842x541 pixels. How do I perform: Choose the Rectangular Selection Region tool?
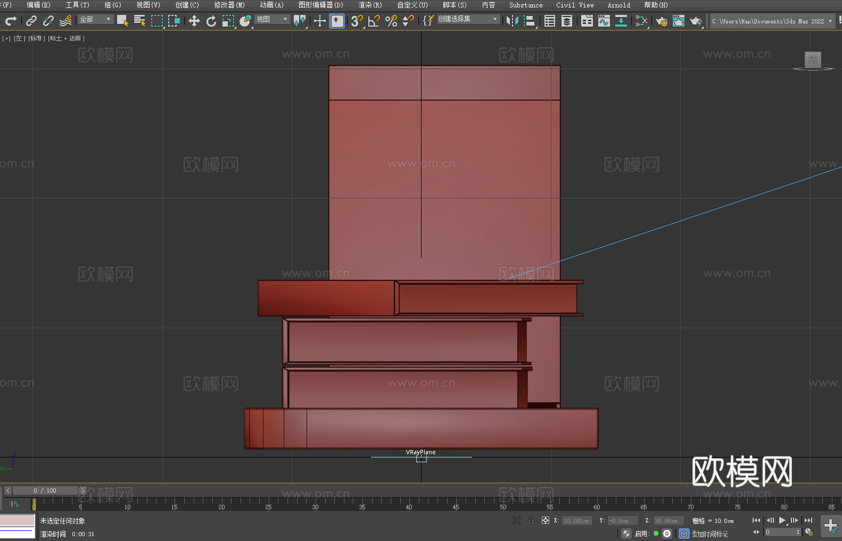click(157, 21)
